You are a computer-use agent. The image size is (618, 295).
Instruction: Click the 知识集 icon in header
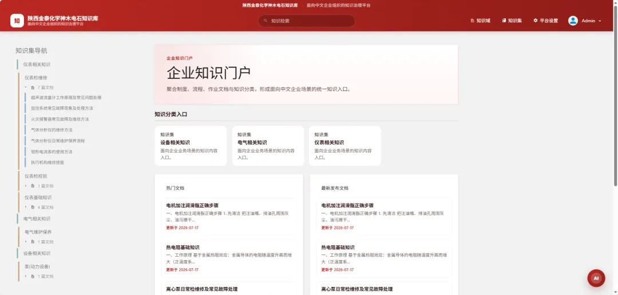click(504, 21)
